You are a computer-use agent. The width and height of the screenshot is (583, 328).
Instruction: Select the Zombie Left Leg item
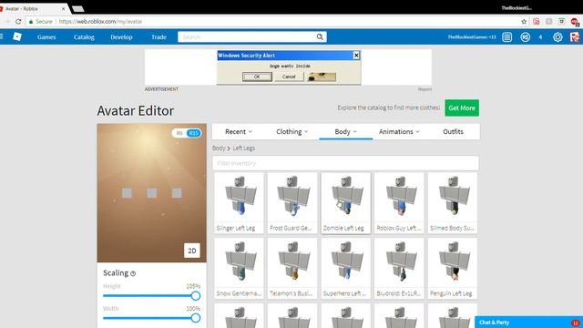point(346,203)
